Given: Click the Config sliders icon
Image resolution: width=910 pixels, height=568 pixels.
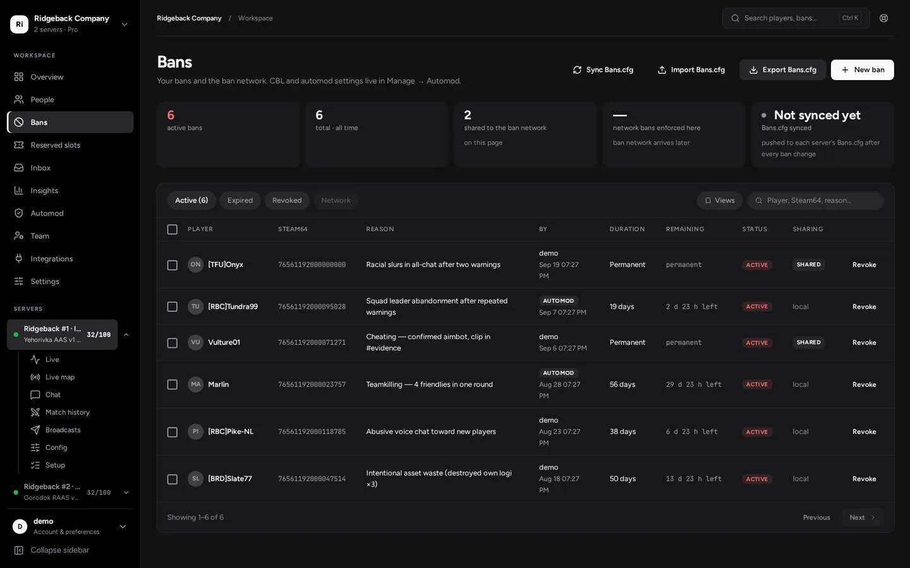Looking at the screenshot, I should [x=35, y=448].
